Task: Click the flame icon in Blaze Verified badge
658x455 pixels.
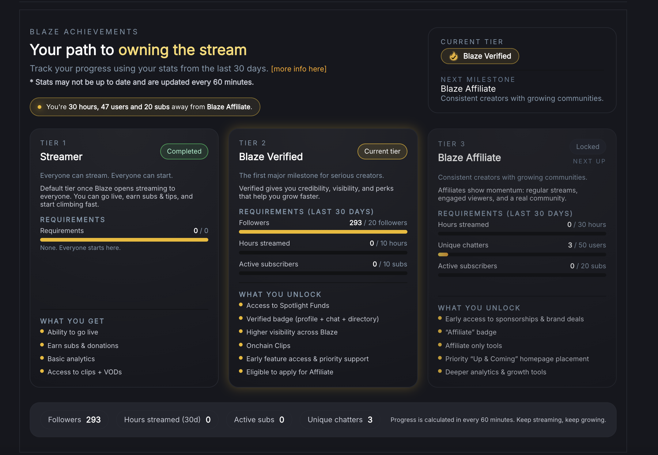Action: click(453, 56)
